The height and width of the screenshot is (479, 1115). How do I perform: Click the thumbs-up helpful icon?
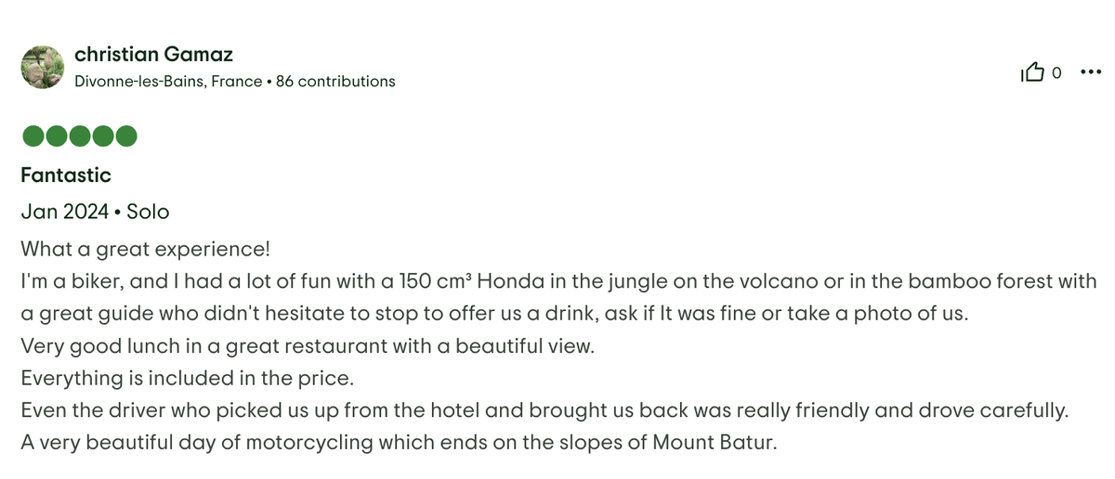coord(1032,72)
